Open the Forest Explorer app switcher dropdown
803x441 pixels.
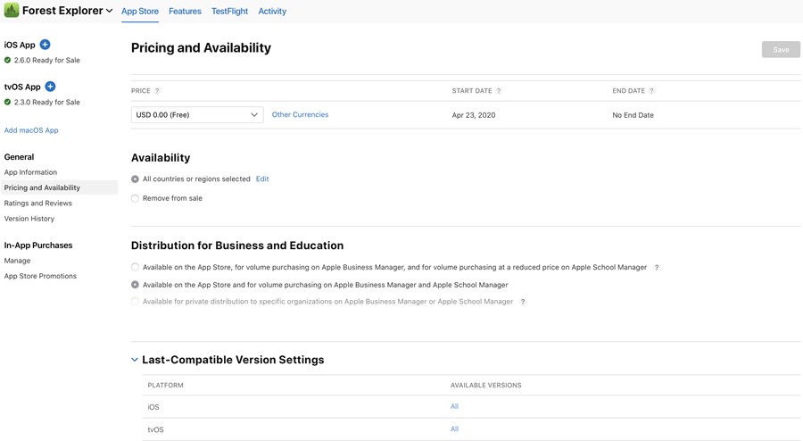109,11
